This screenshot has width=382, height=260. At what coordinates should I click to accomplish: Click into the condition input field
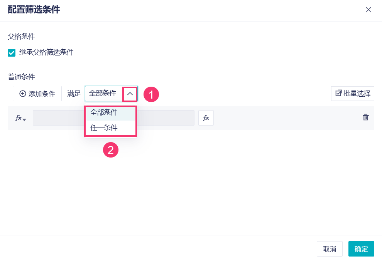point(166,118)
